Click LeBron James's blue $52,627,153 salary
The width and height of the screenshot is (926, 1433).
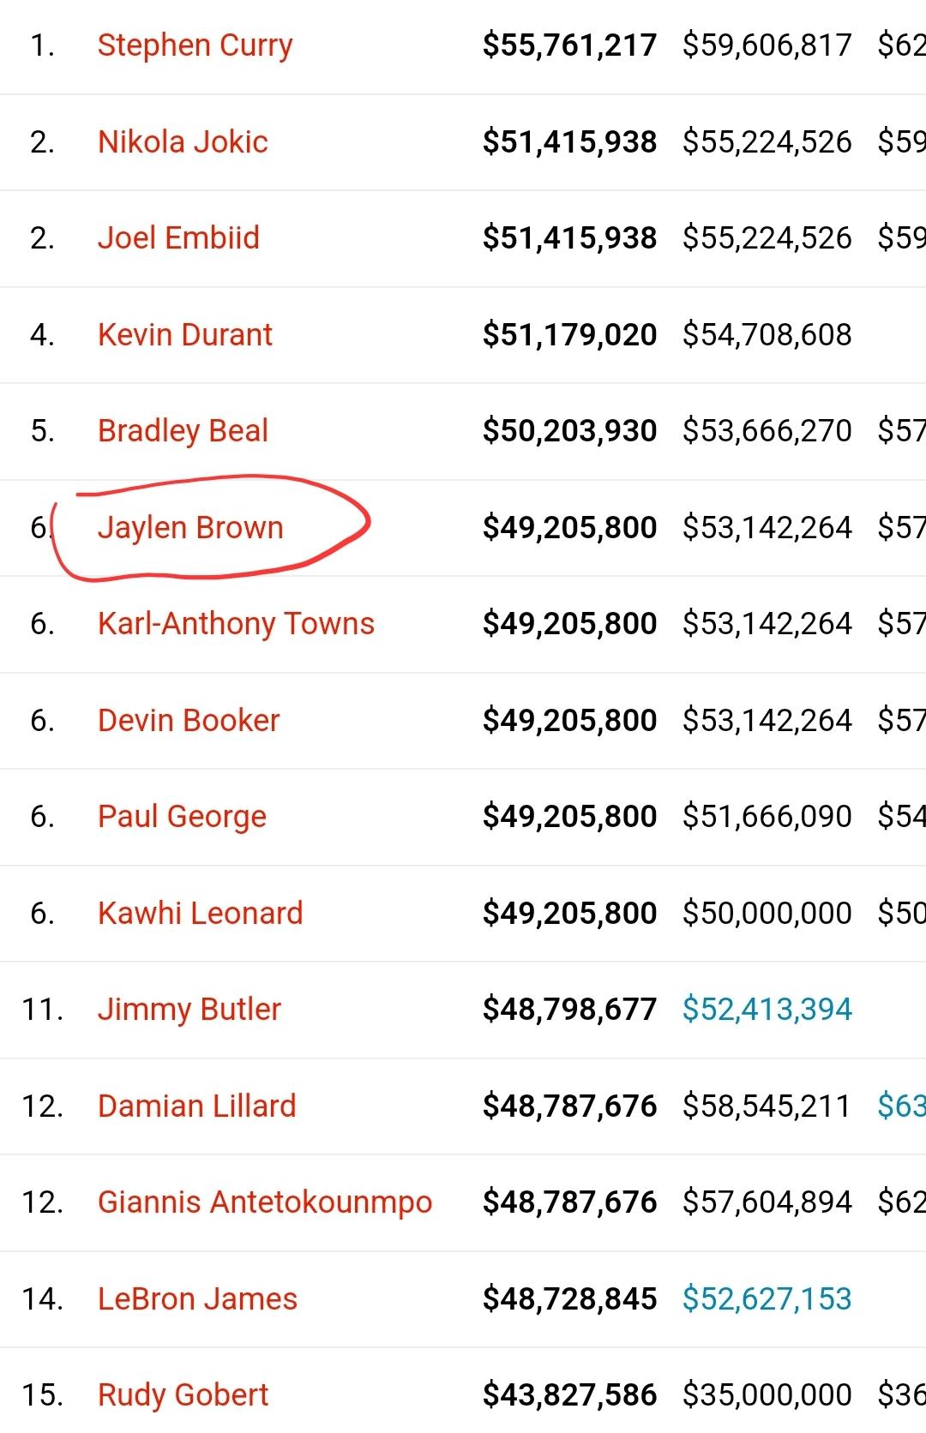tap(767, 1298)
